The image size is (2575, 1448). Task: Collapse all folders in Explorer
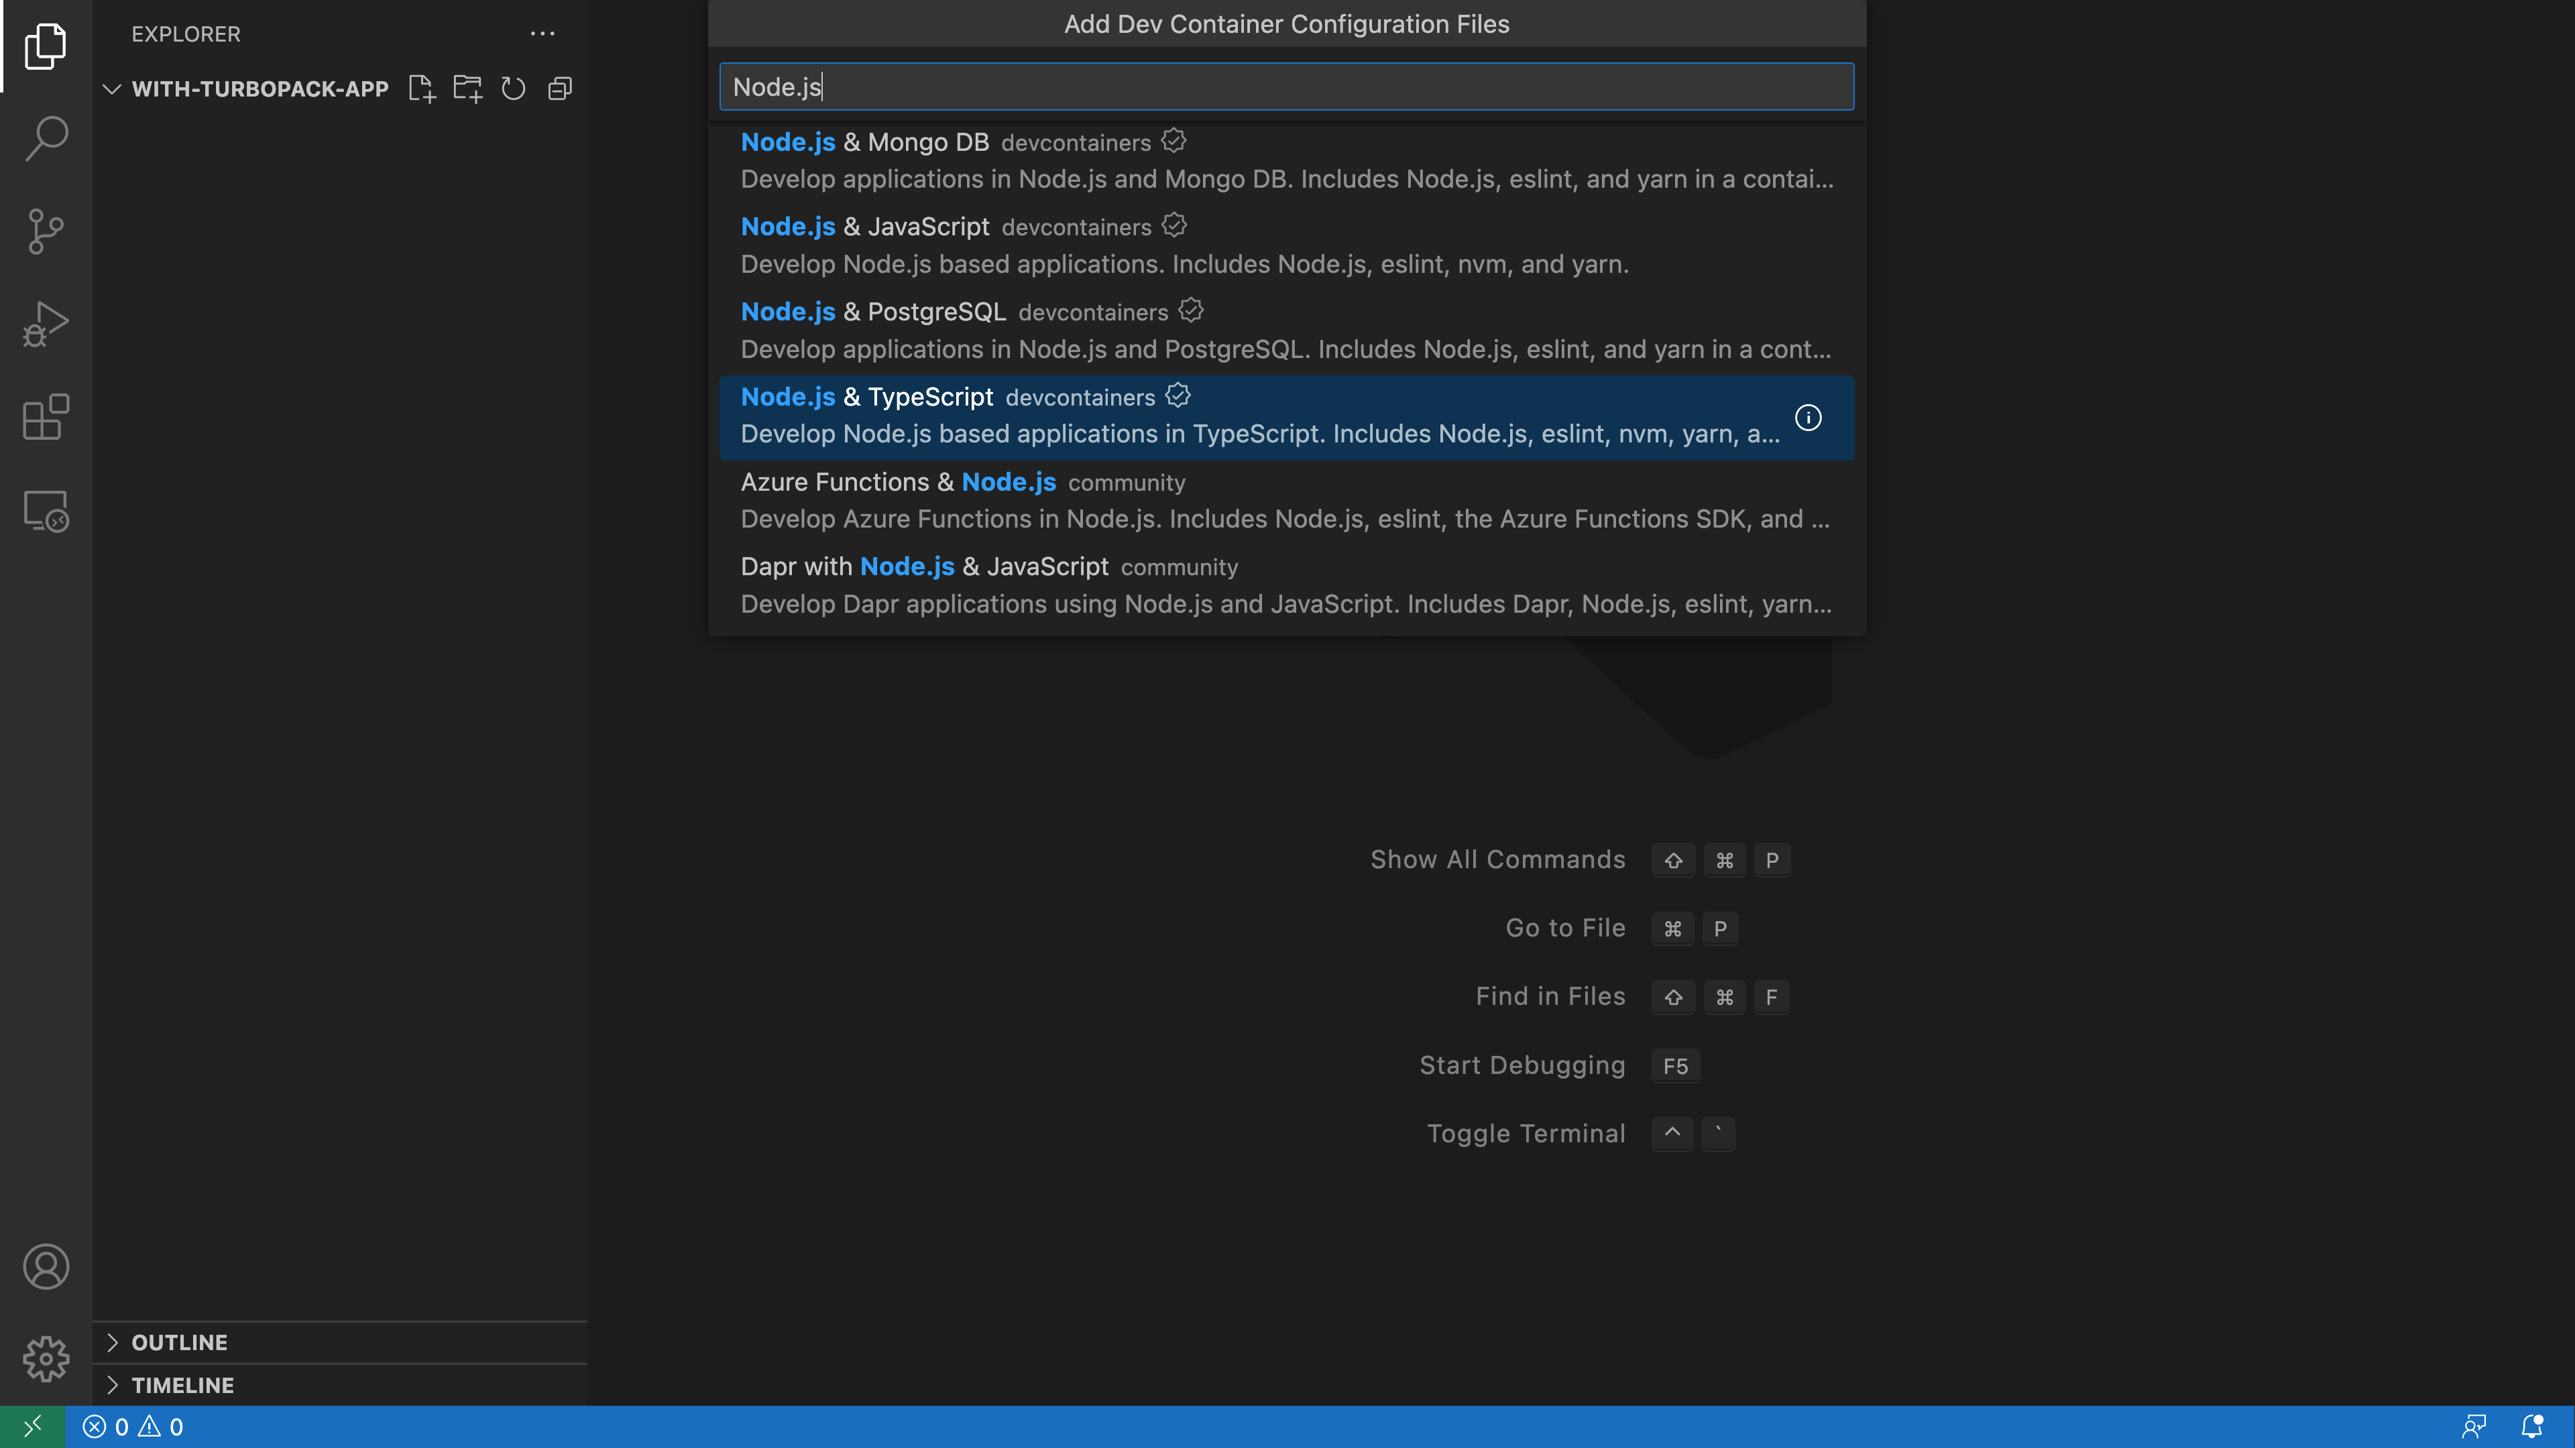560,89
